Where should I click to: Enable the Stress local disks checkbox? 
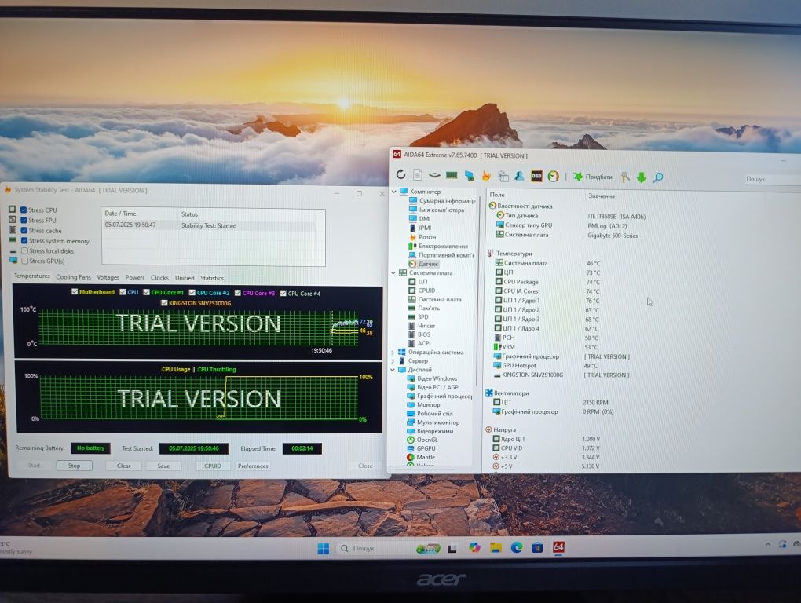click(x=24, y=250)
